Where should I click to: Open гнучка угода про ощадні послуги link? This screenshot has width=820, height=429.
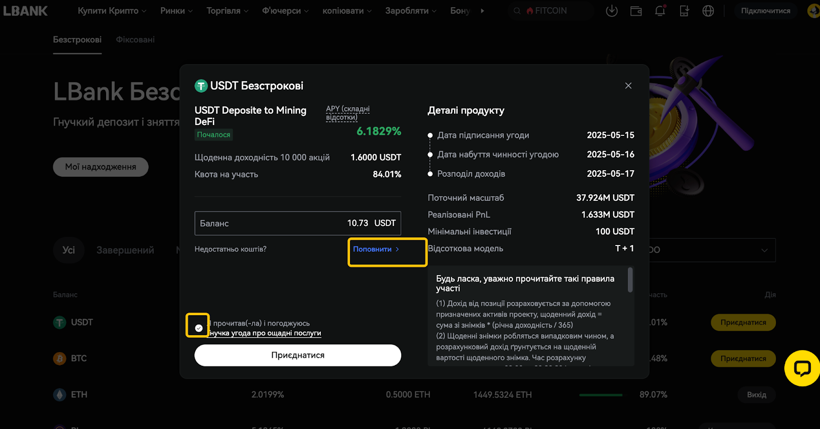tap(265, 333)
